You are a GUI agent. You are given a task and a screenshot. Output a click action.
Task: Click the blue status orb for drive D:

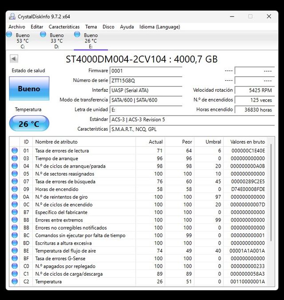pos(43,35)
